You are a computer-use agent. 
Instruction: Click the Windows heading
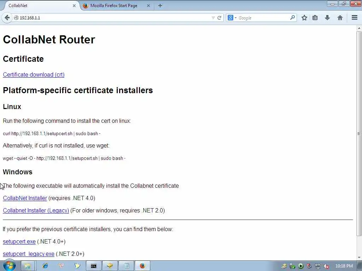click(x=18, y=172)
